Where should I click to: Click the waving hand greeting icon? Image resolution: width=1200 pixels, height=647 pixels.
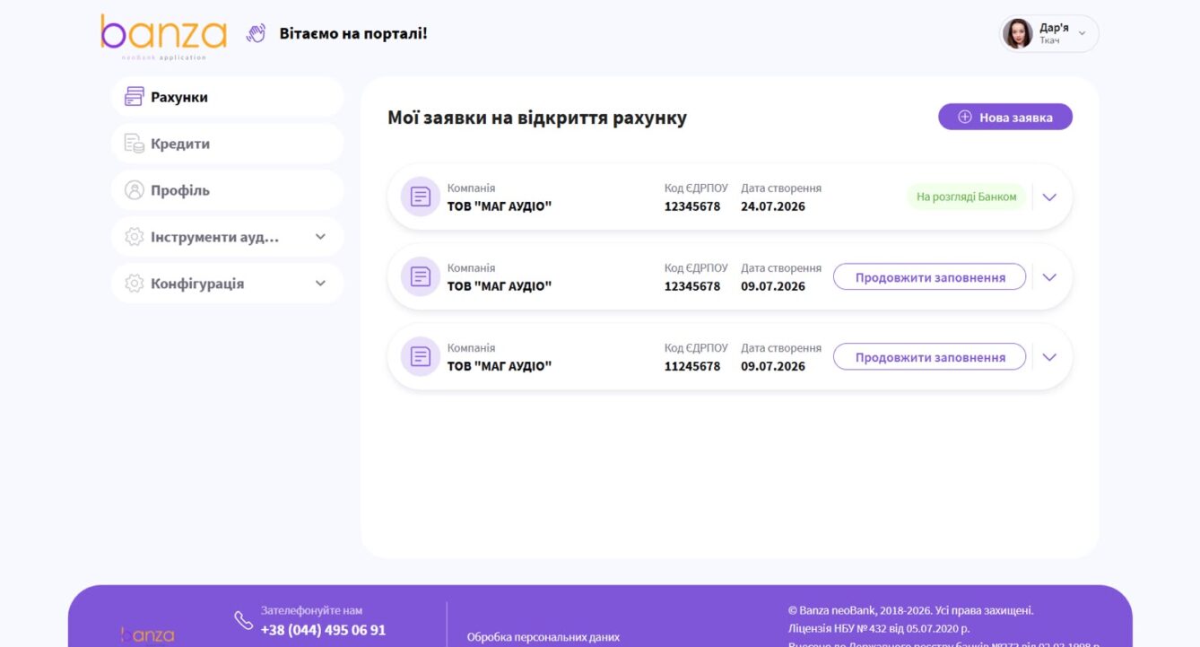(257, 34)
